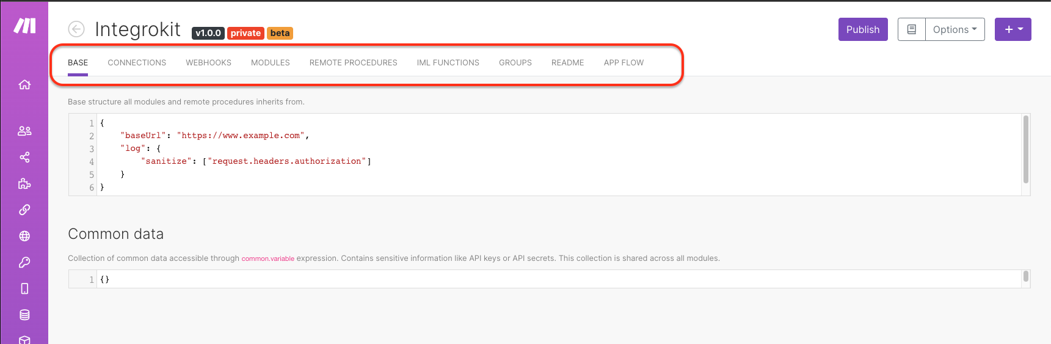The width and height of the screenshot is (1051, 344).
Task: Click the Common data heading
Action: coord(116,234)
